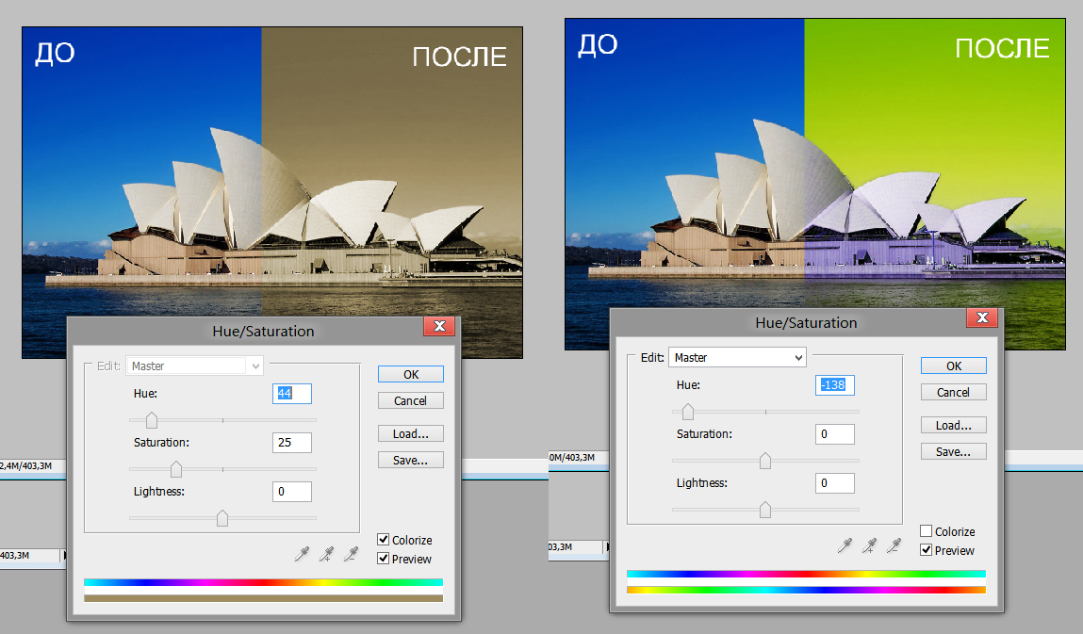Select the add-to-sample eyedropper in left dialog
This screenshot has width=1083, height=634.
coord(327,554)
